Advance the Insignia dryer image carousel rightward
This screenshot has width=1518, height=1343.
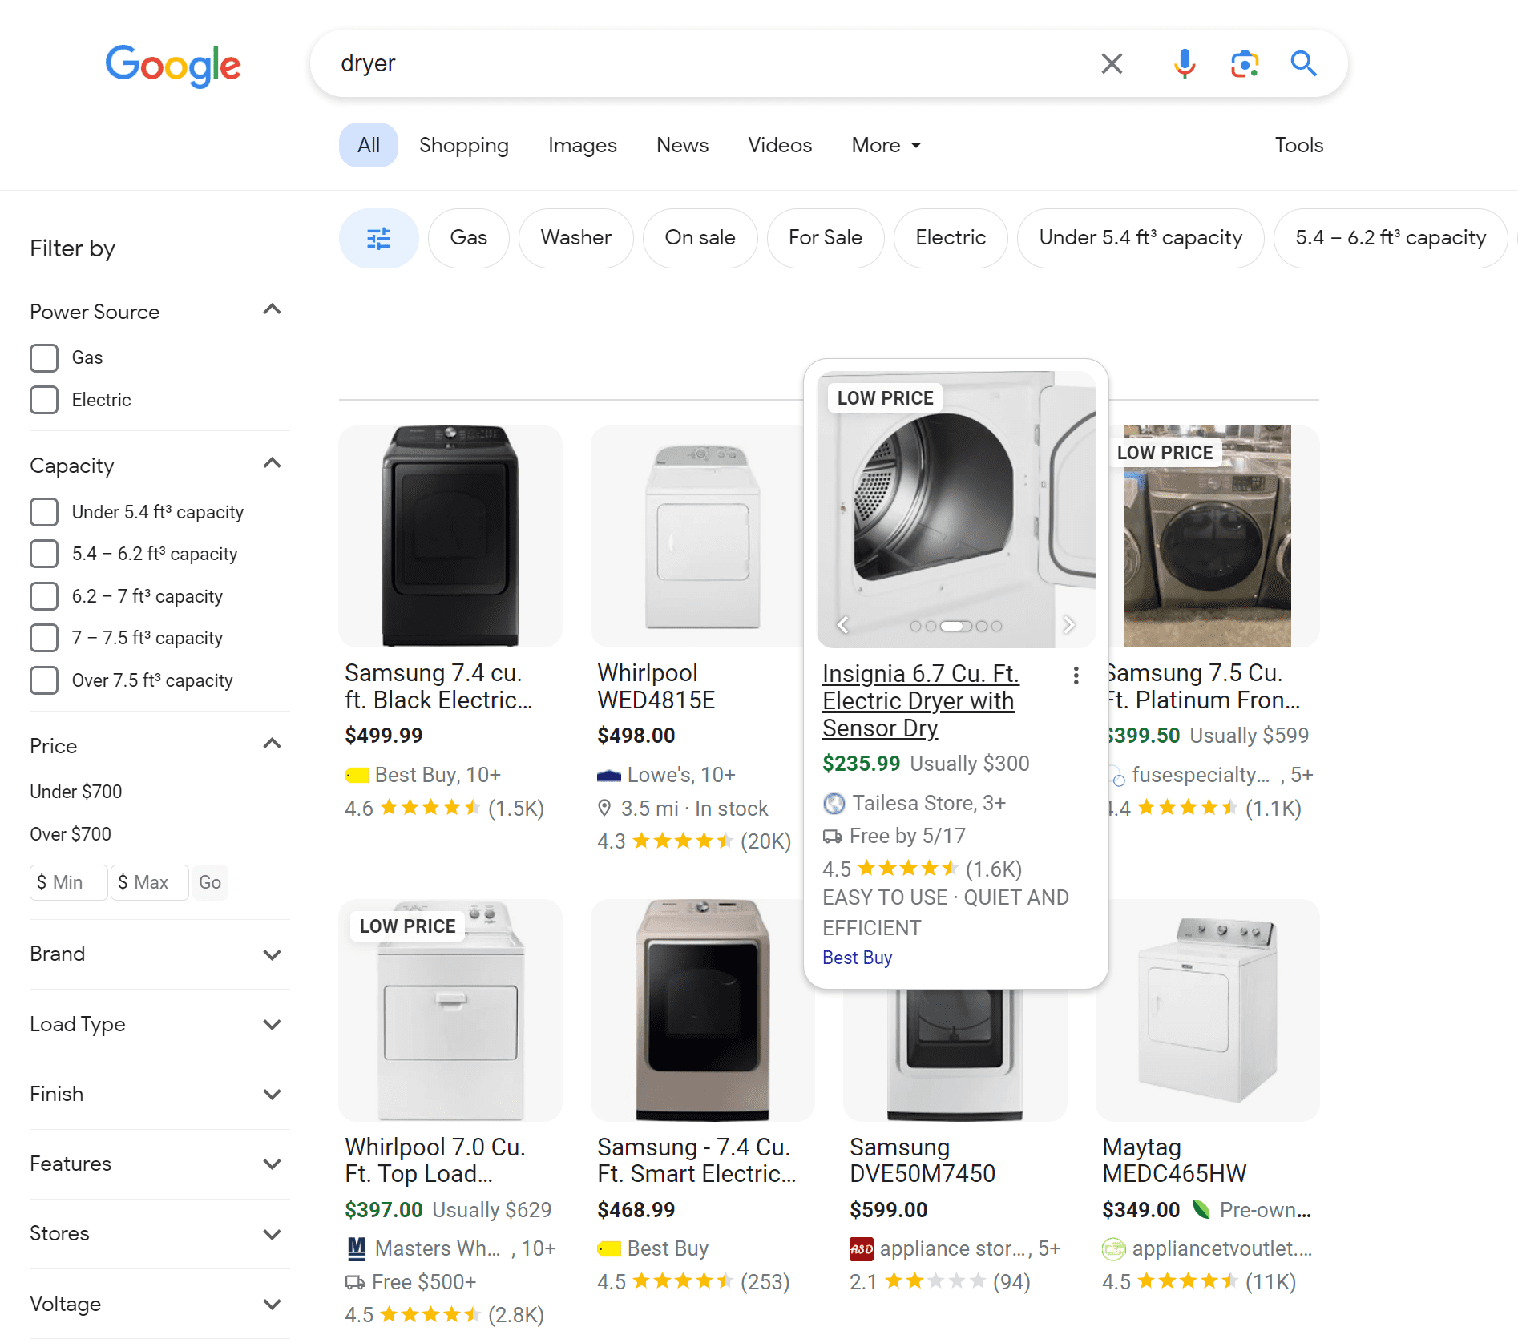pos(1069,625)
